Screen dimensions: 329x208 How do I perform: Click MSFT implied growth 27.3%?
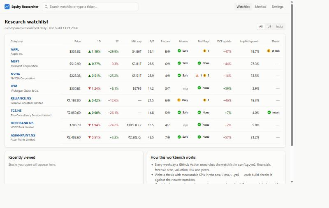coord(255,64)
